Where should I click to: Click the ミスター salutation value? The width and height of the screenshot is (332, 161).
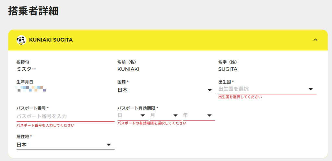27,69
